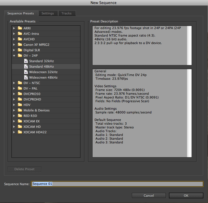Select the Sequence Presets tab
Viewport: 208px width, 203px height.
[21, 13]
